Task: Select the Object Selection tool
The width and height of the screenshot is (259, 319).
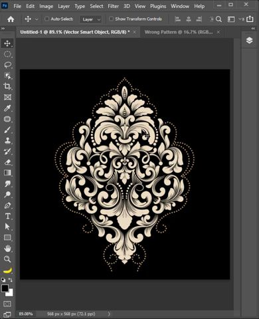Action: (7, 76)
